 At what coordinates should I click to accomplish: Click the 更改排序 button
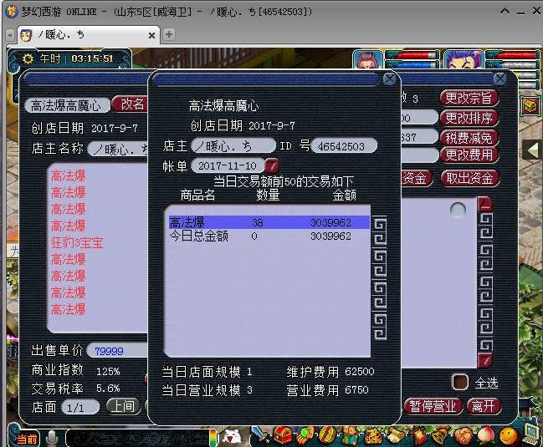pyautogui.click(x=469, y=119)
